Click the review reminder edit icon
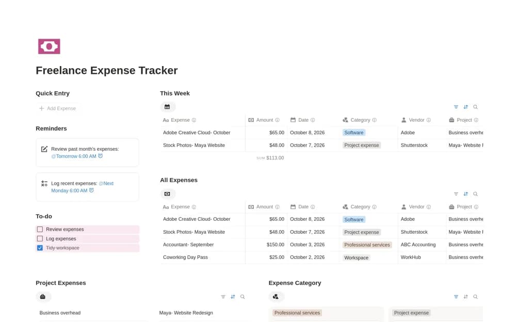The width and height of the screenshot is (516, 322). coord(44,149)
